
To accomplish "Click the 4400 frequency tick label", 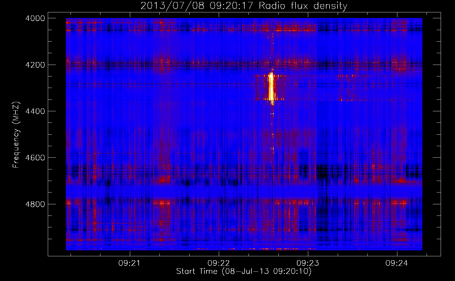I will 35,111.
